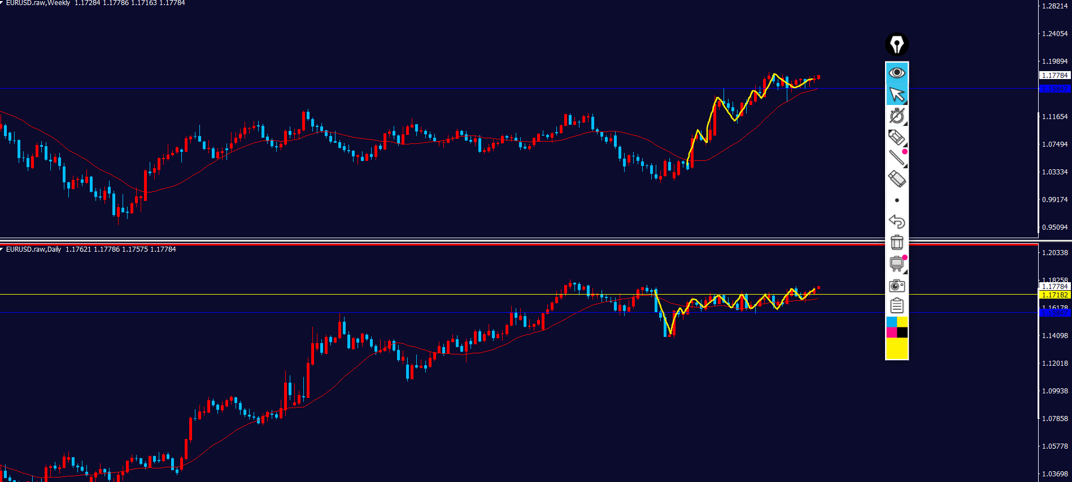Screen dimensions: 1072x482
Task: Toggle the crossed-out stopwatch option
Action: [x=896, y=116]
